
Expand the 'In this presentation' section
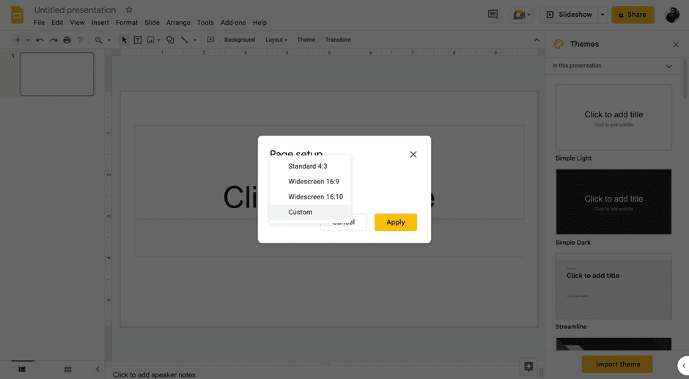point(668,66)
